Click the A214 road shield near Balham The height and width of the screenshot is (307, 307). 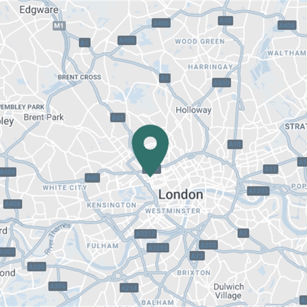click(x=129, y=288)
